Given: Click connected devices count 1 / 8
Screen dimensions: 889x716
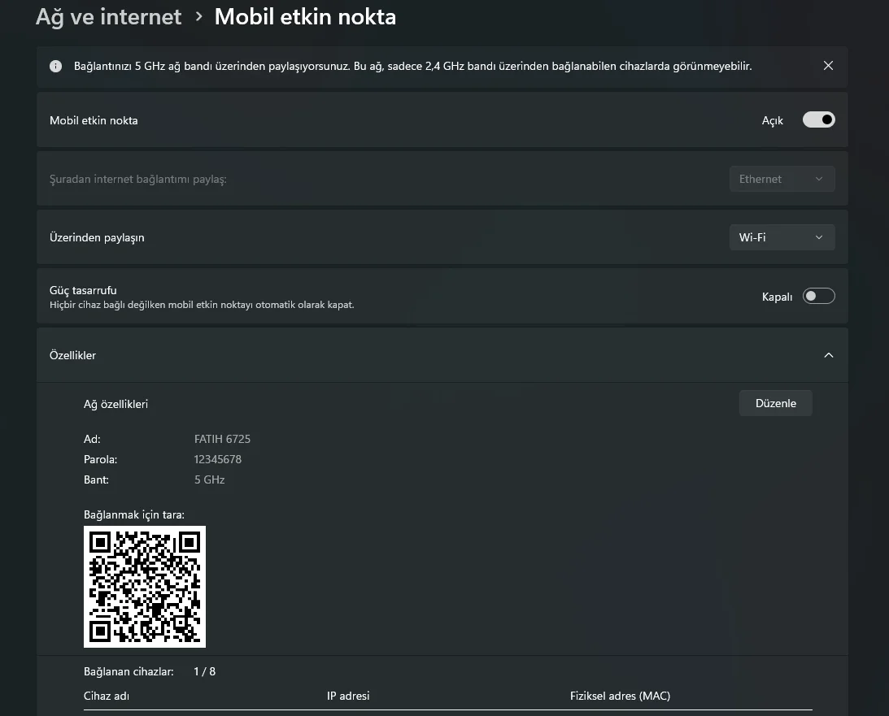Looking at the screenshot, I should click(x=205, y=671).
